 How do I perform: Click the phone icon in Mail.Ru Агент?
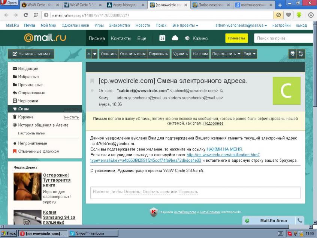(x=300, y=221)
